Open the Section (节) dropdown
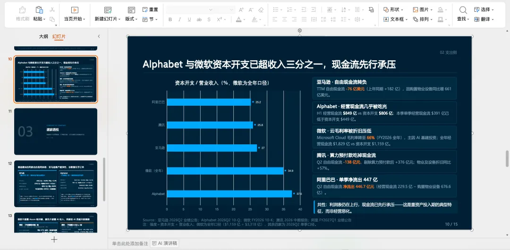This screenshot has height=250, width=510. 150,19
